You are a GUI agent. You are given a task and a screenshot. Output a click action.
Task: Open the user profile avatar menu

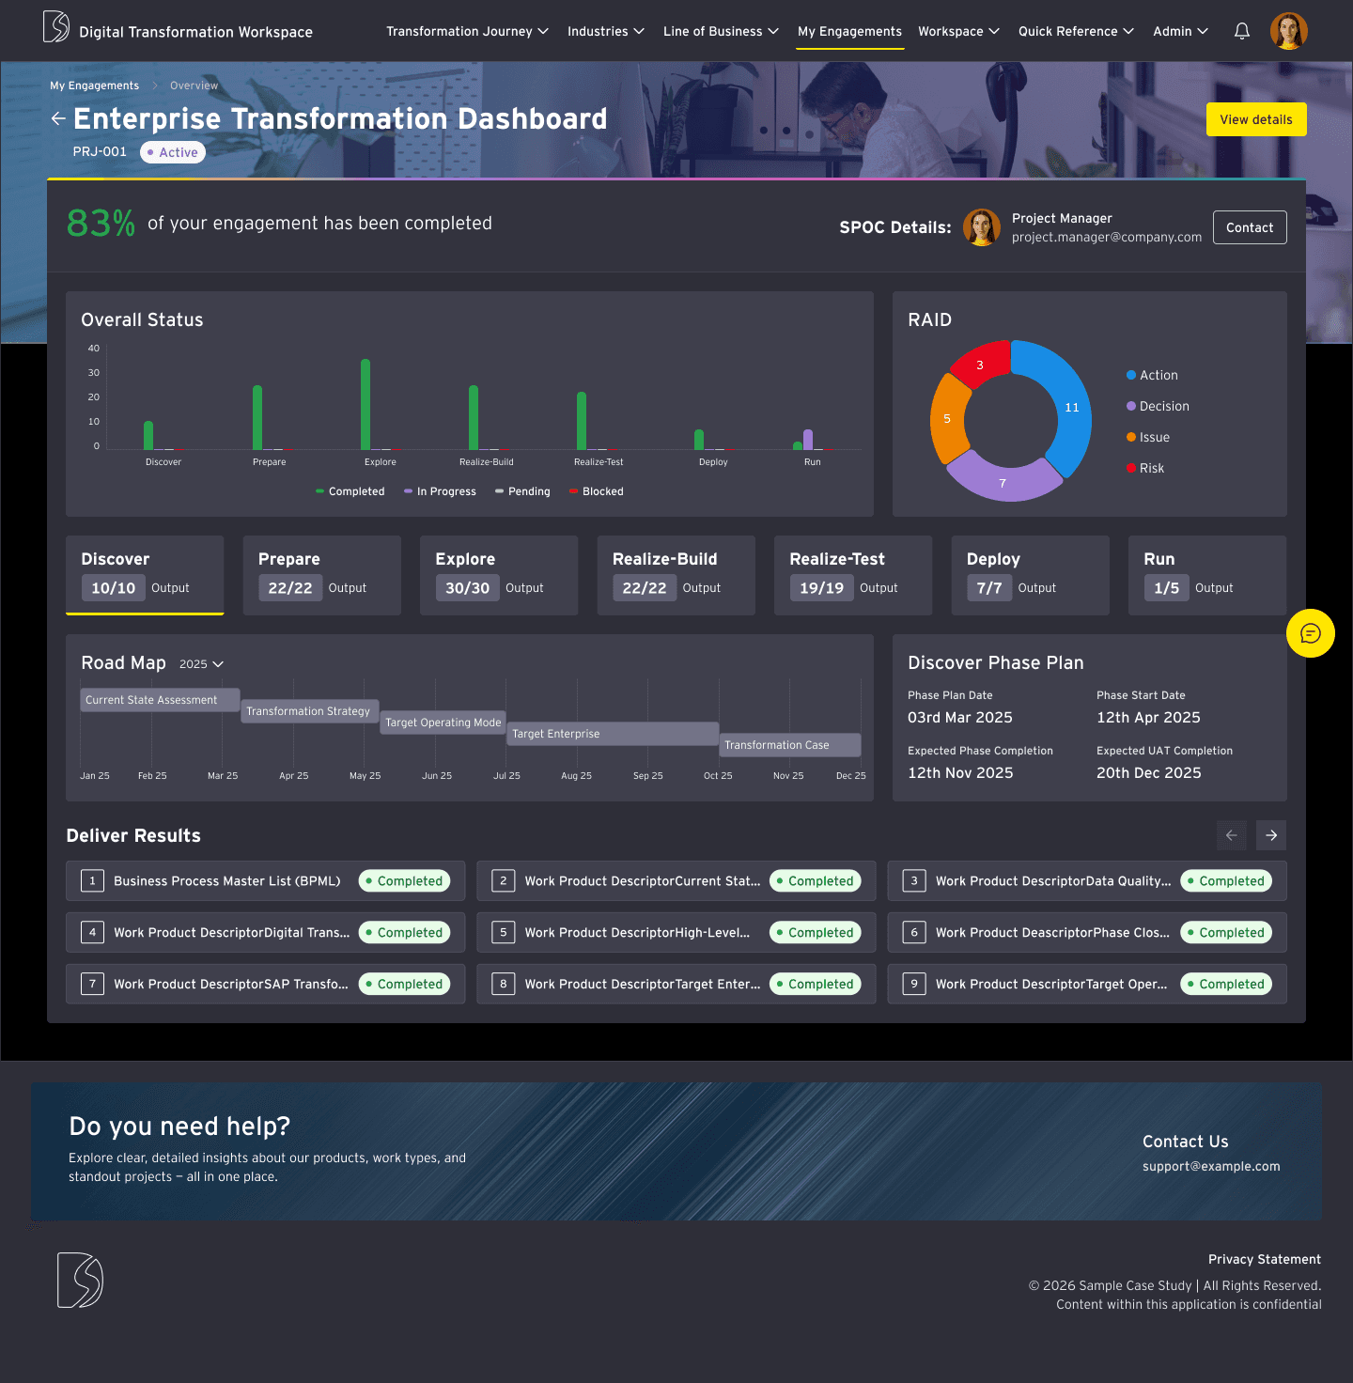coord(1289,31)
